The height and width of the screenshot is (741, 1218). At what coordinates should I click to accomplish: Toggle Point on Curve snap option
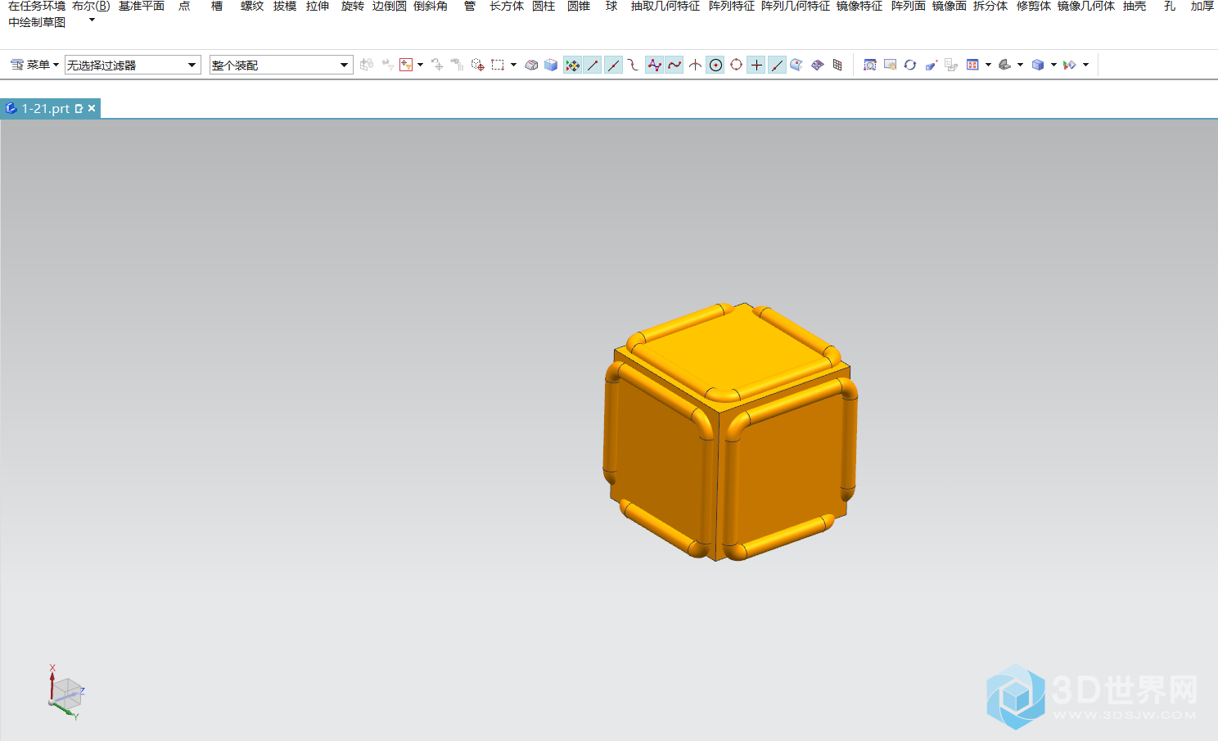tap(777, 65)
